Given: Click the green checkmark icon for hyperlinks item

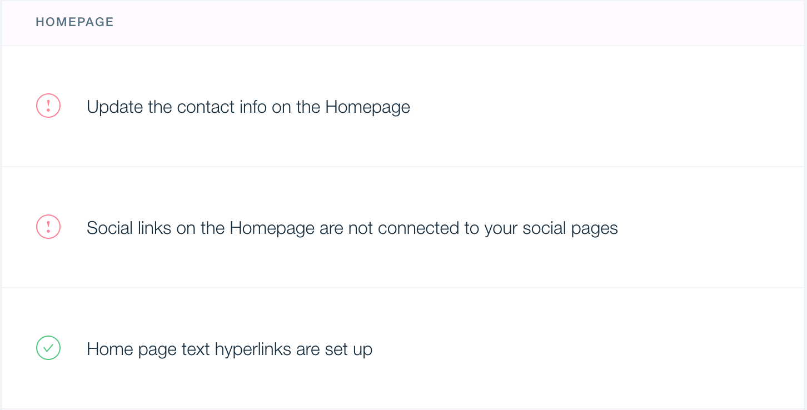Looking at the screenshot, I should coord(48,348).
